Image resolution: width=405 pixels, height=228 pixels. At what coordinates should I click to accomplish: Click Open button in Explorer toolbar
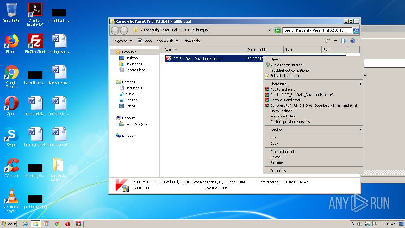click(145, 41)
